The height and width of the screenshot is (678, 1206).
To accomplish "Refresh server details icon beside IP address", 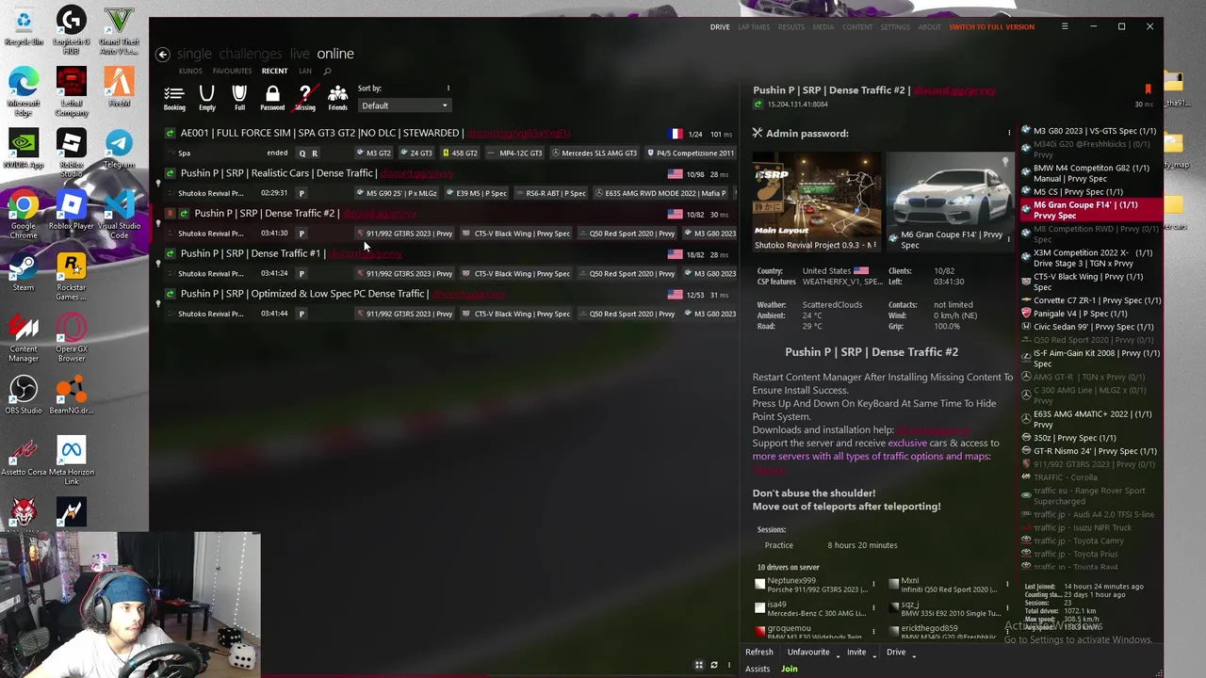I will (x=758, y=105).
